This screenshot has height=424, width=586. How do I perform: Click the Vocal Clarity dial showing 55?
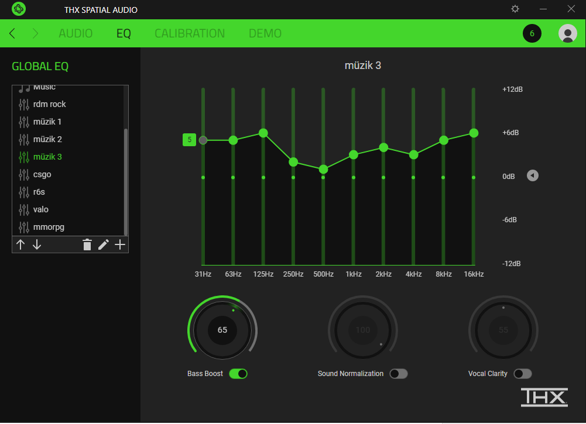click(503, 330)
